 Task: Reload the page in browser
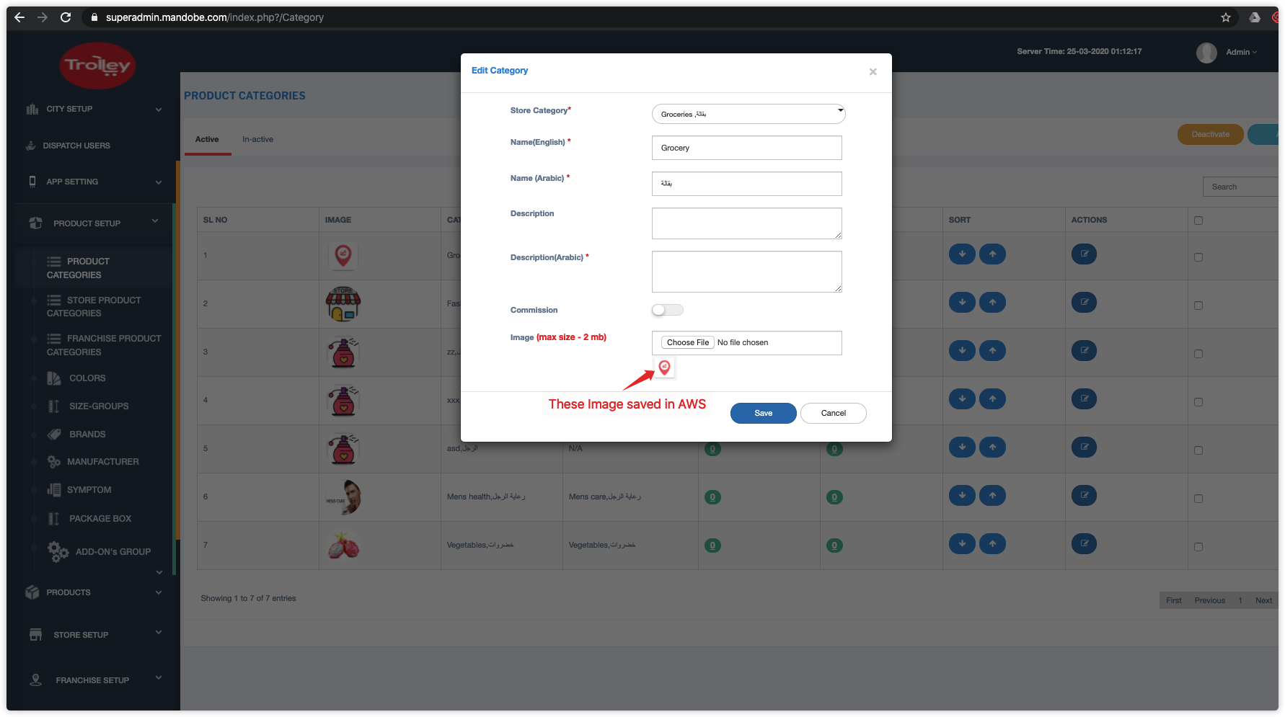tap(66, 17)
